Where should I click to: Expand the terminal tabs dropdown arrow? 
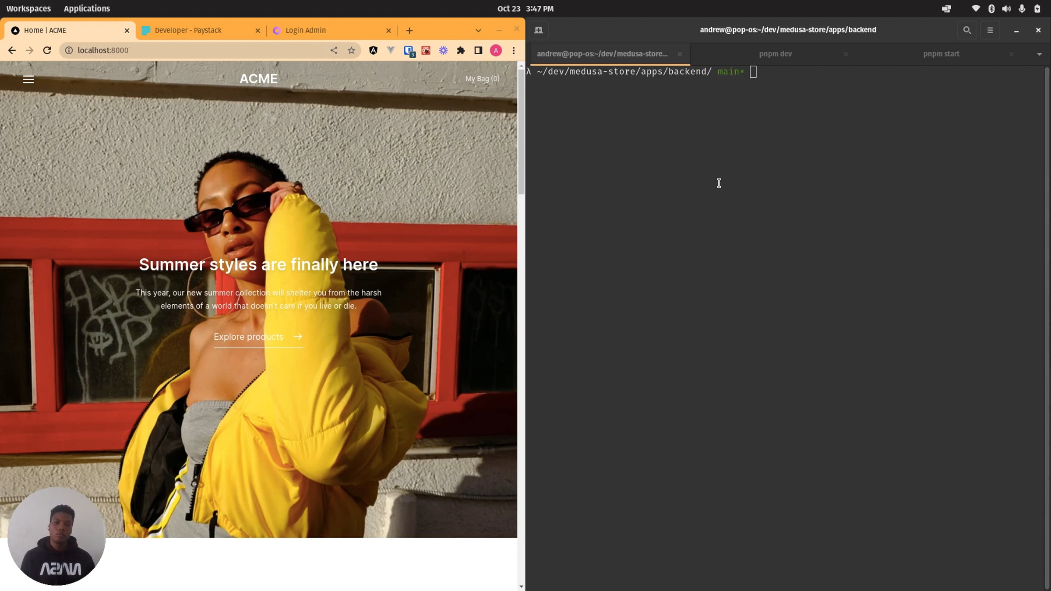coord(1039,54)
